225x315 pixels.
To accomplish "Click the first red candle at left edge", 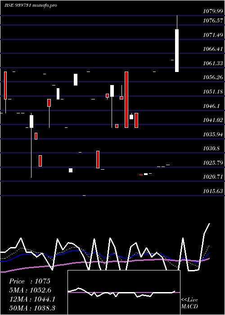I will tap(5, 85).
